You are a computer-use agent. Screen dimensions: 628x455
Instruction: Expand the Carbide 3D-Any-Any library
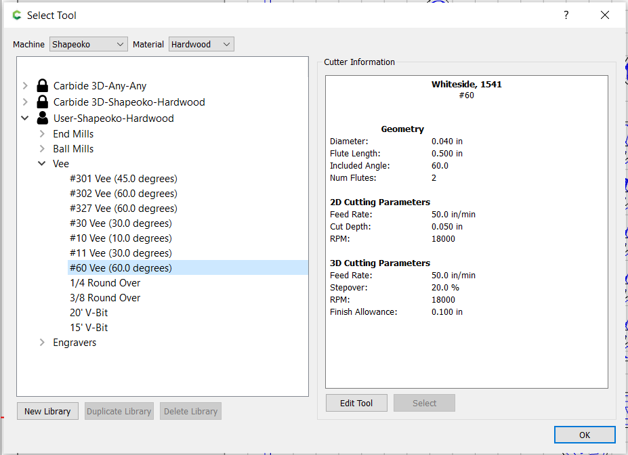(25, 86)
